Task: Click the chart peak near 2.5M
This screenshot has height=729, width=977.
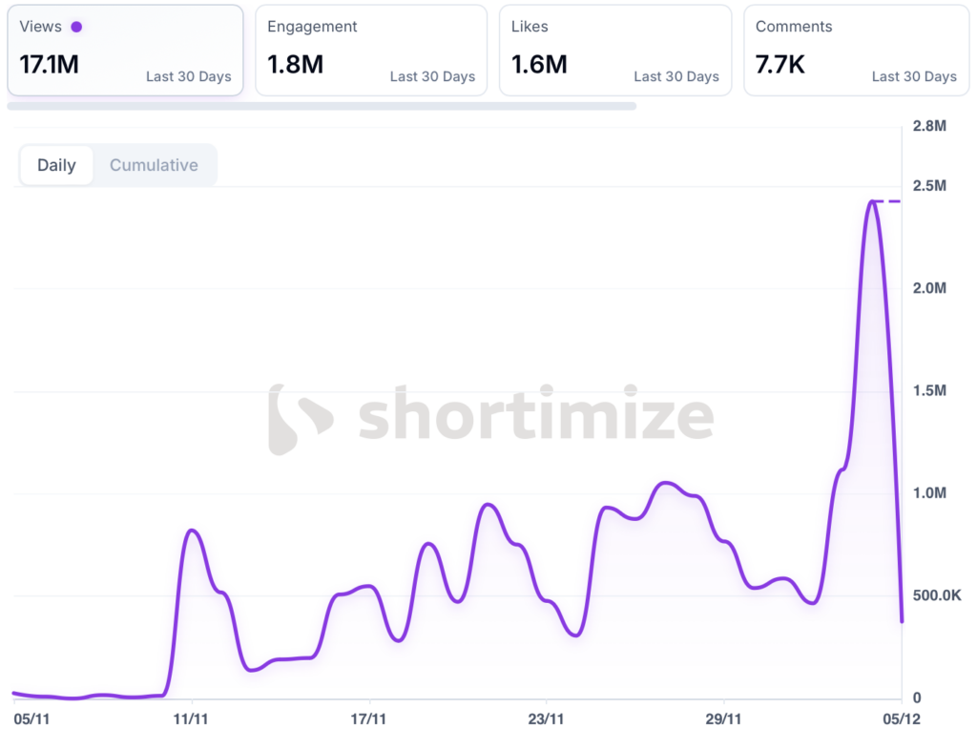Action: pyautogui.click(x=872, y=201)
